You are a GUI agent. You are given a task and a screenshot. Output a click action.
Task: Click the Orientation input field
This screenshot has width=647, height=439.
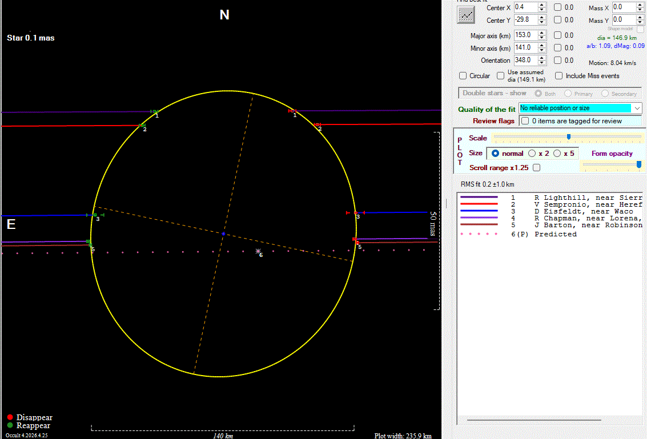click(x=526, y=60)
